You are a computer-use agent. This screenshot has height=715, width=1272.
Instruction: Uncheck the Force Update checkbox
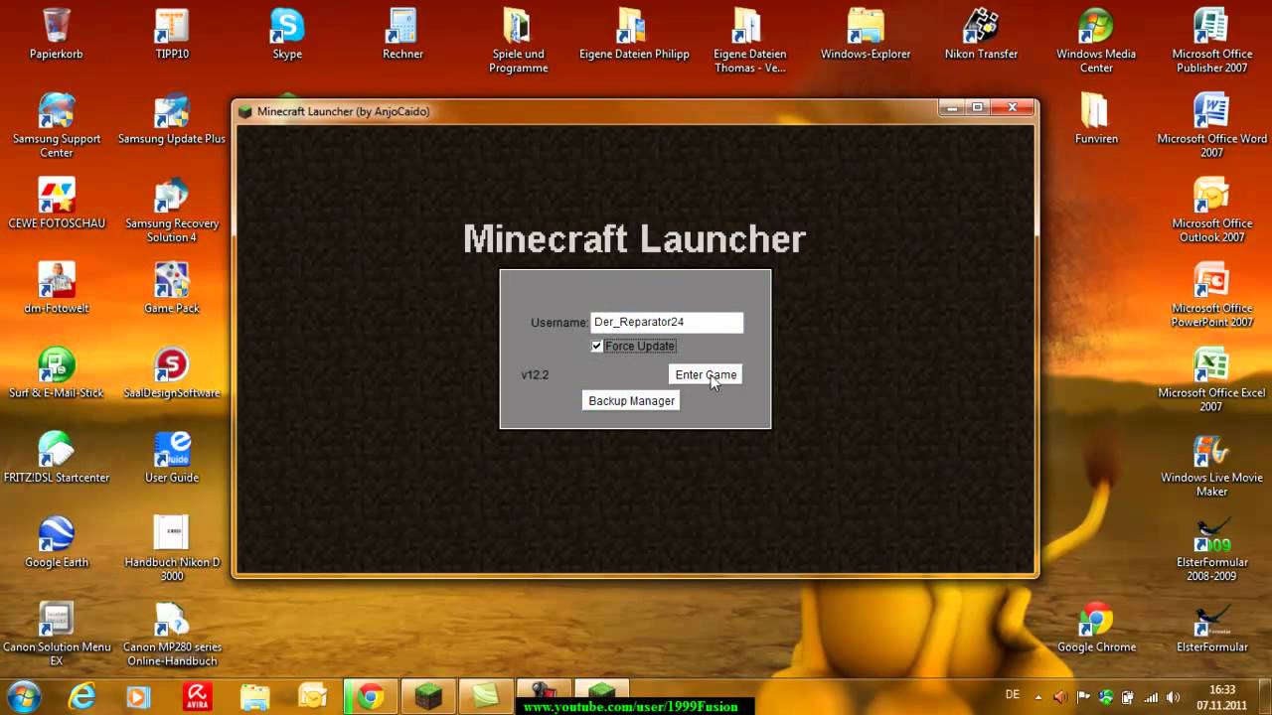(597, 347)
